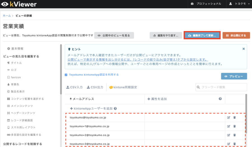The width and height of the screenshot is (252, 147).
Task: Open 背景色 sidebar item
Action: click(x=13, y=85)
